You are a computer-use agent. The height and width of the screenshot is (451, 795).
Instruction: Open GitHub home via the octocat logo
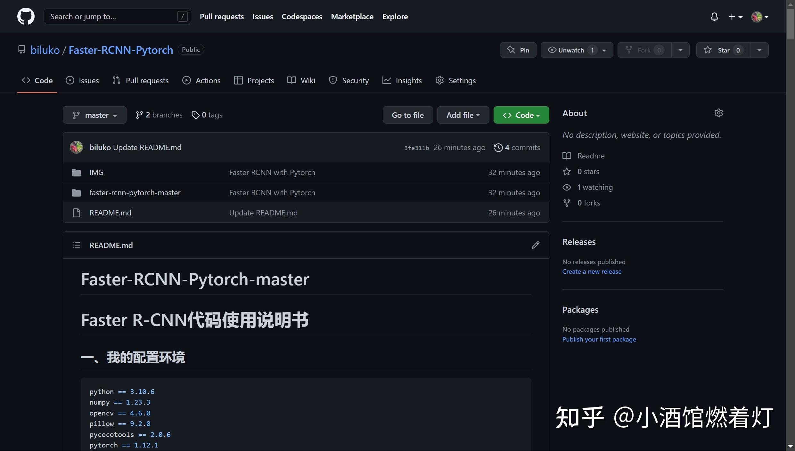(26, 16)
